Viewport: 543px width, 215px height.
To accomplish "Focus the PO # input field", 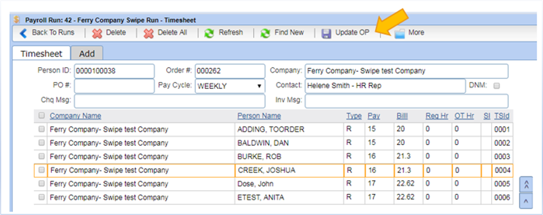I will (114, 86).
